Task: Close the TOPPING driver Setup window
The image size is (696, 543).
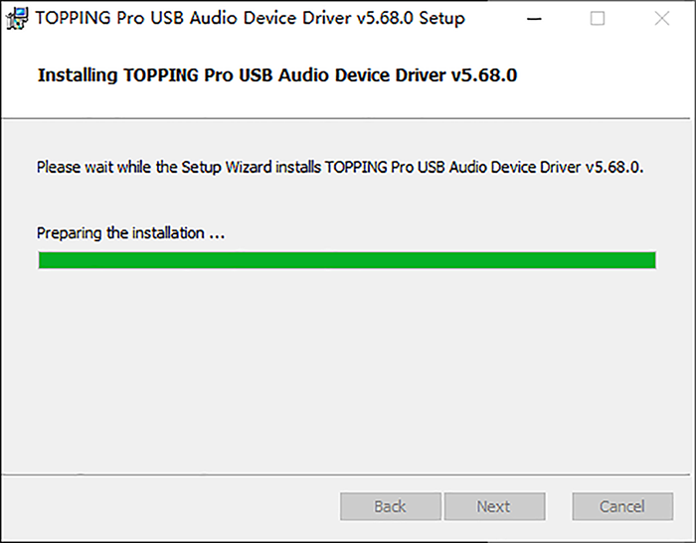Action: [x=662, y=19]
